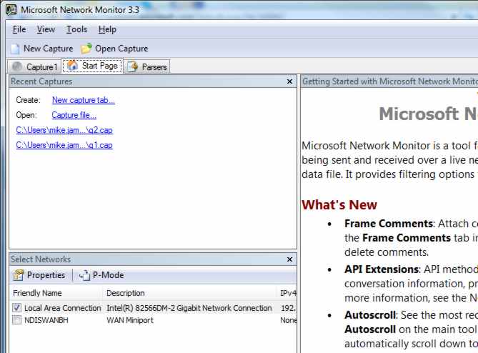Click the What's New heading
478x353 pixels.
pyautogui.click(x=339, y=204)
